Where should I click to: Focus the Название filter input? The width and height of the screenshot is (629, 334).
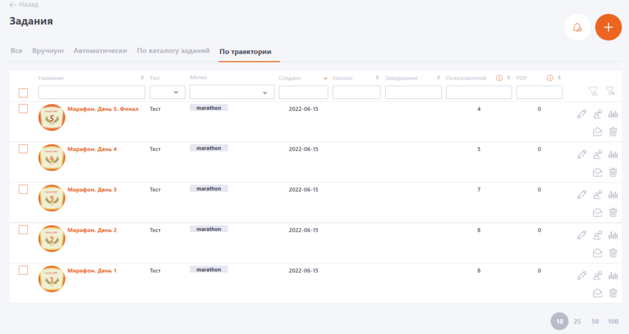(x=92, y=93)
